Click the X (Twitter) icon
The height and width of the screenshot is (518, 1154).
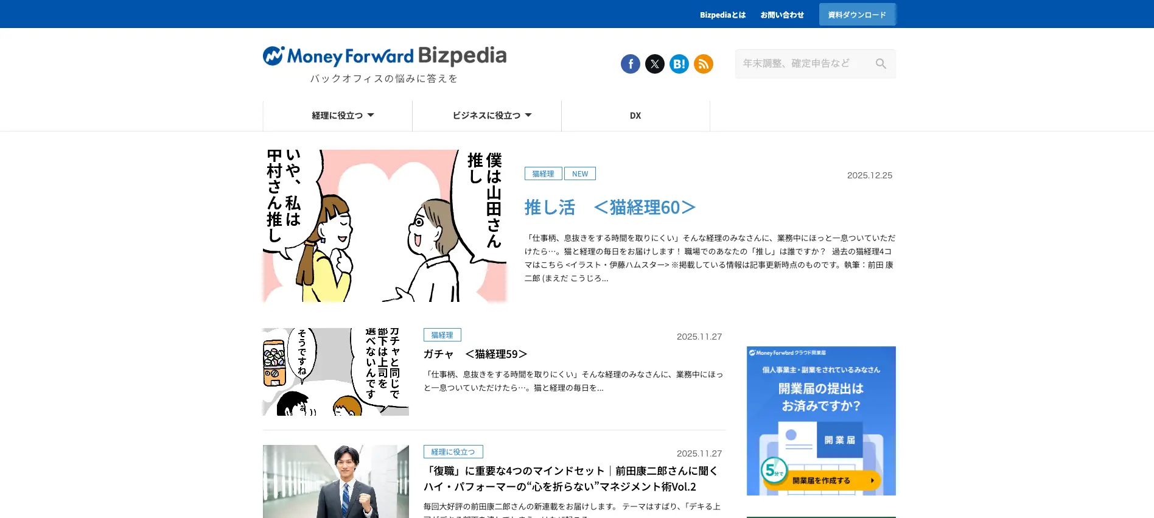(655, 64)
